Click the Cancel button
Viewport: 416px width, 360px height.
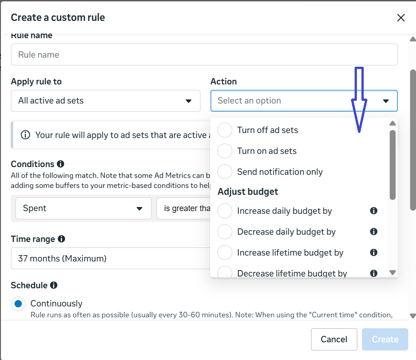tap(334, 339)
